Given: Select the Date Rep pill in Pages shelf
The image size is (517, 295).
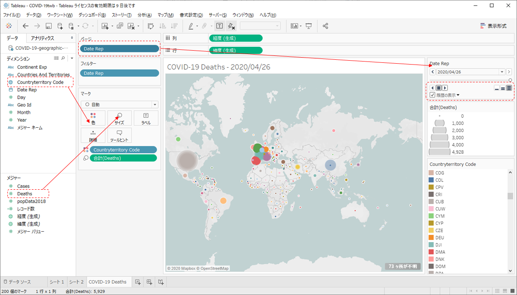Looking at the screenshot, I should (x=119, y=49).
